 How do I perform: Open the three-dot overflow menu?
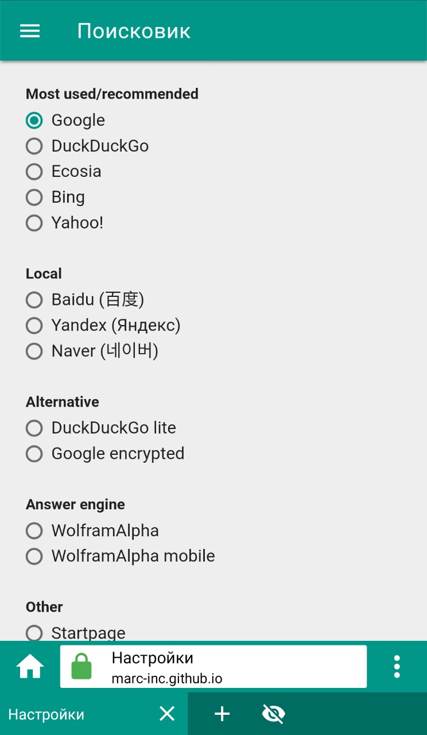(397, 667)
